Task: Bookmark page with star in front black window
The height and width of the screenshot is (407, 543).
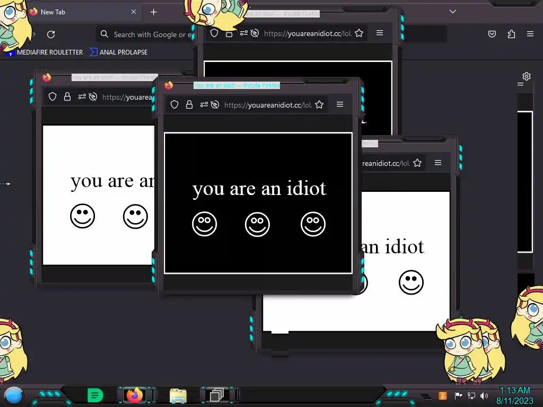Action: pos(319,104)
